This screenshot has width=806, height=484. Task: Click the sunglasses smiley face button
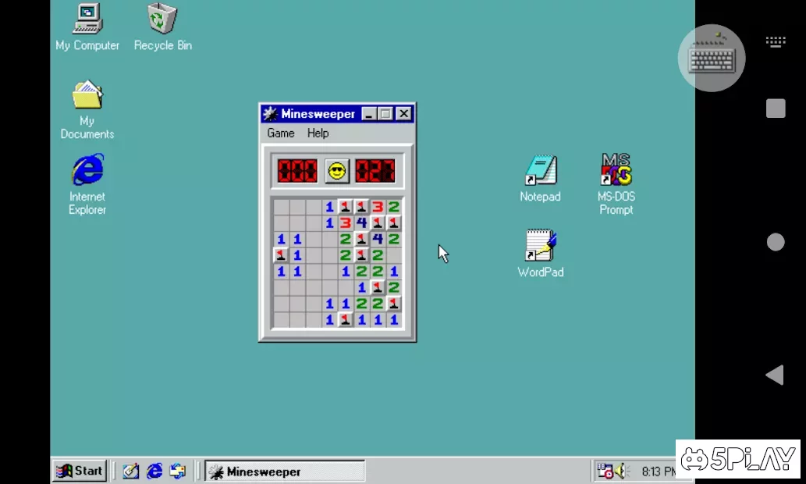(x=337, y=170)
